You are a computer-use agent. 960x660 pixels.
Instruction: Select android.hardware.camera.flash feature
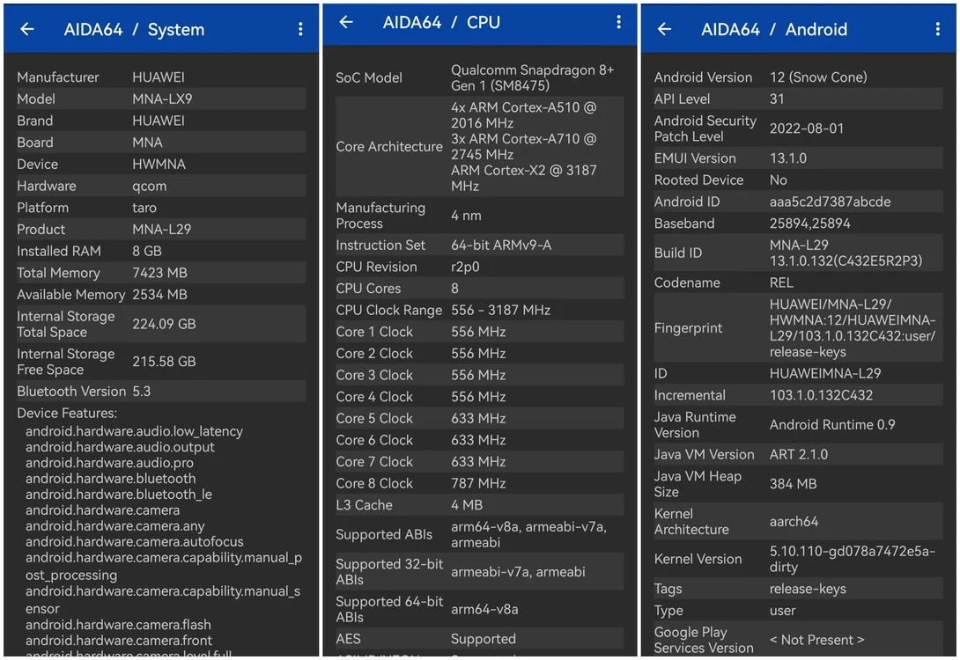(118, 625)
